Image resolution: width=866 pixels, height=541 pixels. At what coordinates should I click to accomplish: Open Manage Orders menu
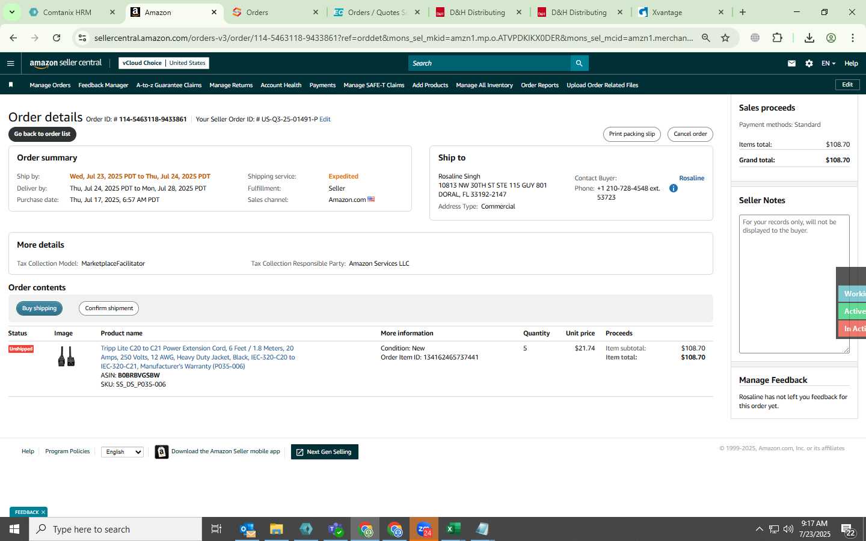click(50, 85)
